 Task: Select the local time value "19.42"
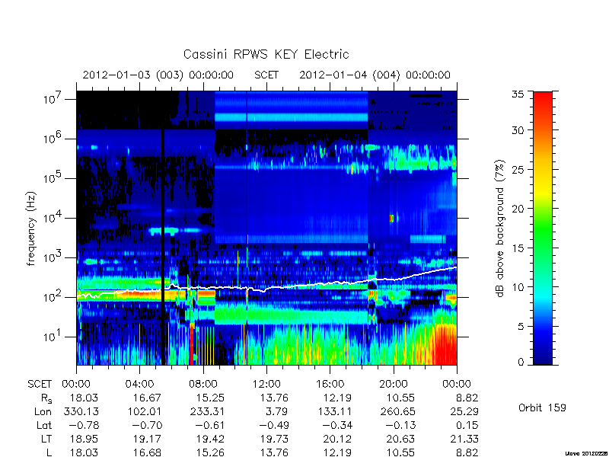[x=210, y=439]
